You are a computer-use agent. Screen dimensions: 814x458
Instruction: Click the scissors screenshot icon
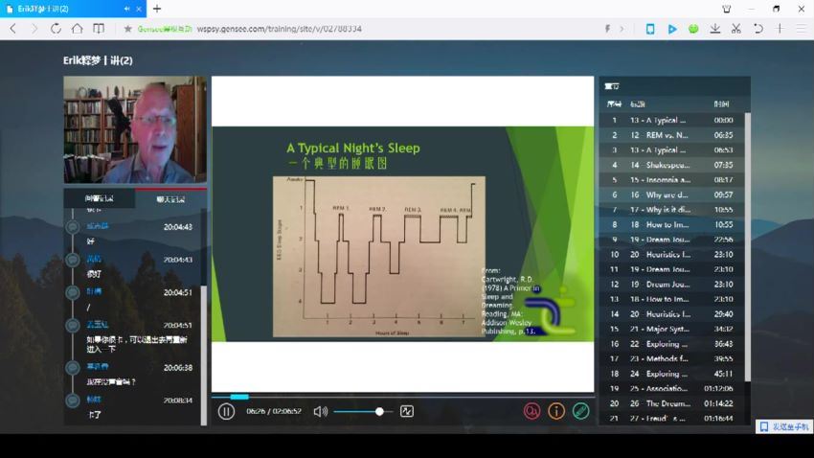tap(736, 29)
